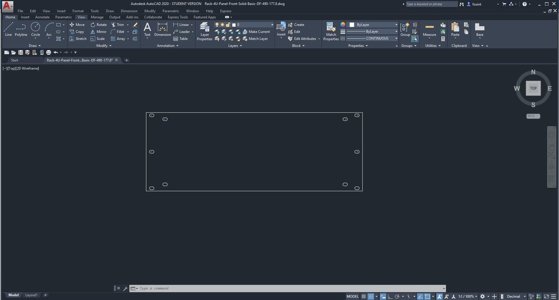Image resolution: width=559 pixels, height=300 pixels.
Task: Select the Text annotation tool
Action: (147, 30)
